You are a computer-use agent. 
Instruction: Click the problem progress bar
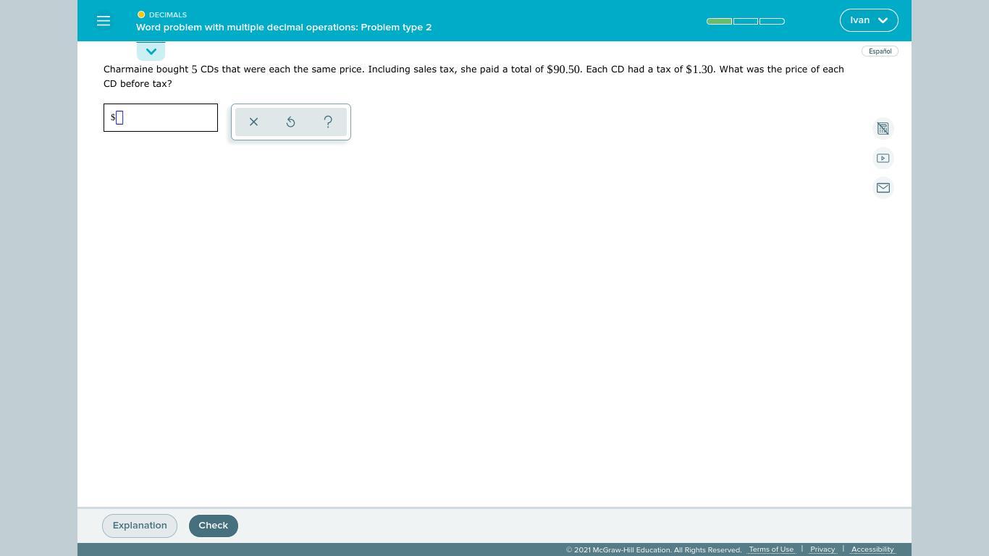click(746, 21)
